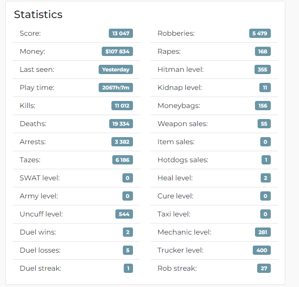Click the Duel losses label
This screenshot has width=299, height=287.
click(x=40, y=250)
